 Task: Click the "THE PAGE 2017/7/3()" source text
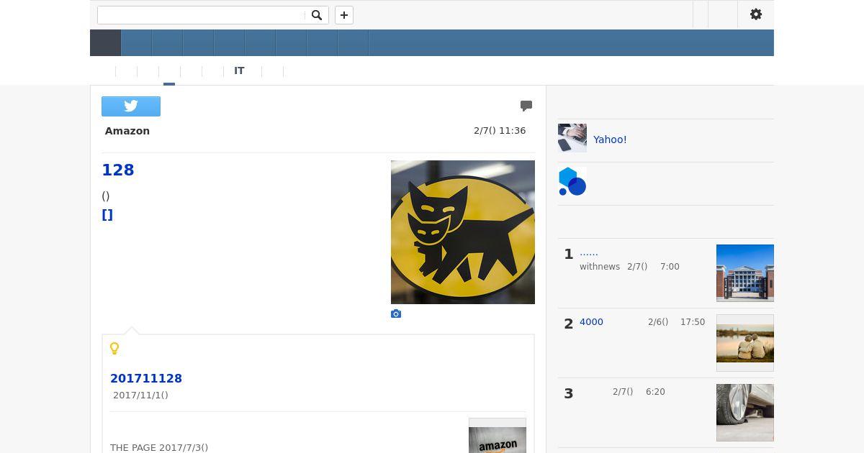point(159,447)
